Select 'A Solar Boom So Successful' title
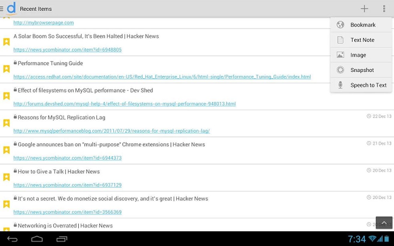The height and width of the screenshot is (246, 394). coord(86,36)
